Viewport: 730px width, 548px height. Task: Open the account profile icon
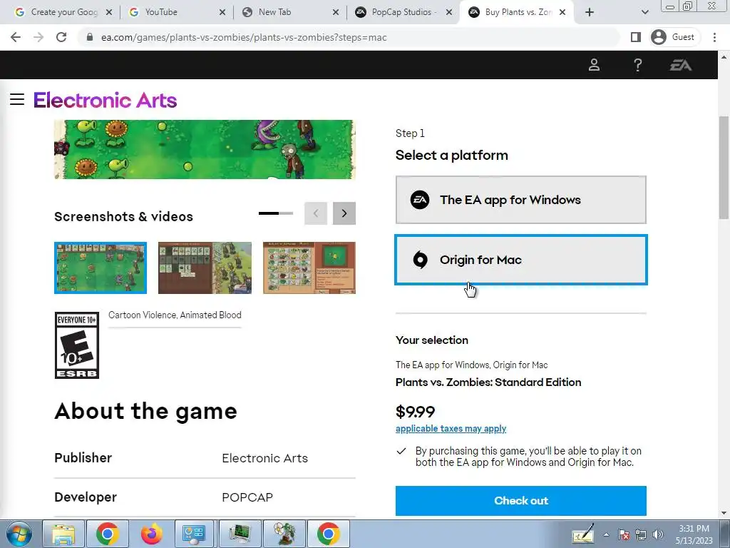[x=594, y=65]
